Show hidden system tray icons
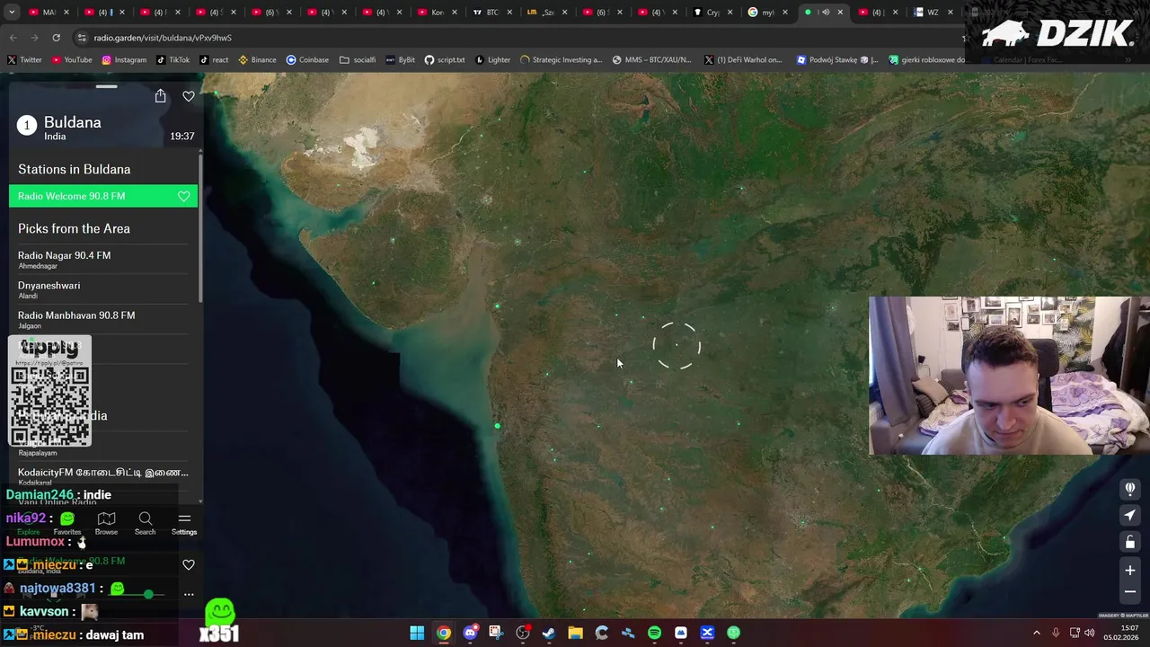Viewport: 1150px width, 647px height. coord(1036,633)
